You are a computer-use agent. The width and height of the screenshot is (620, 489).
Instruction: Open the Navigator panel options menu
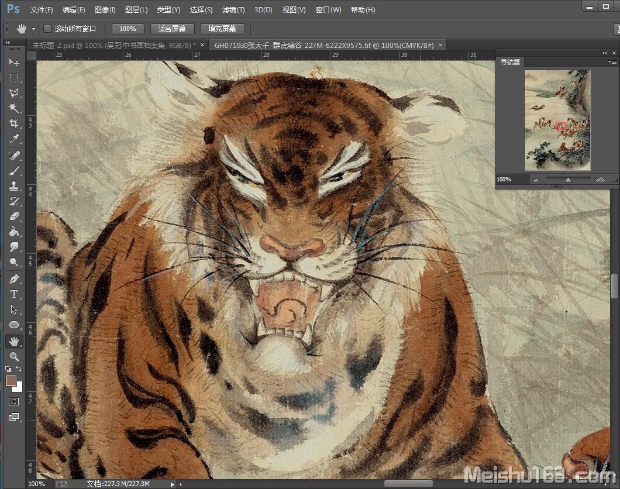[612, 61]
